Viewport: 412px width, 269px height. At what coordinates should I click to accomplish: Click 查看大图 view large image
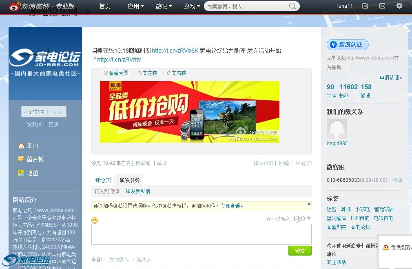116,73
